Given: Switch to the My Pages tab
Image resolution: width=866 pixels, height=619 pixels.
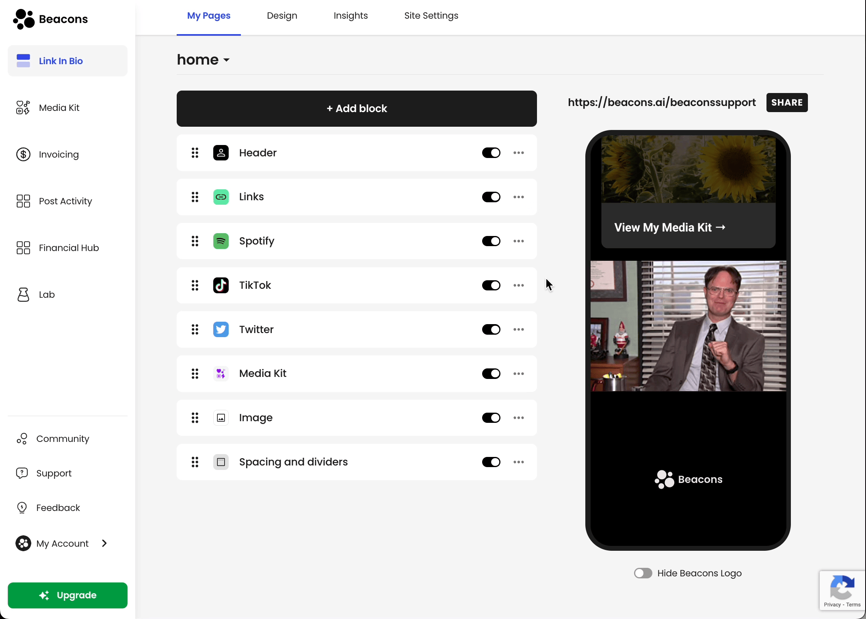Looking at the screenshot, I should pyautogui.click(x=209, y=16).
